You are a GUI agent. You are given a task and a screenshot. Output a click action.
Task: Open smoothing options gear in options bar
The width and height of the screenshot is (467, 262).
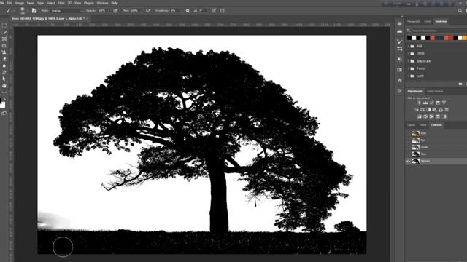(188, 10)
